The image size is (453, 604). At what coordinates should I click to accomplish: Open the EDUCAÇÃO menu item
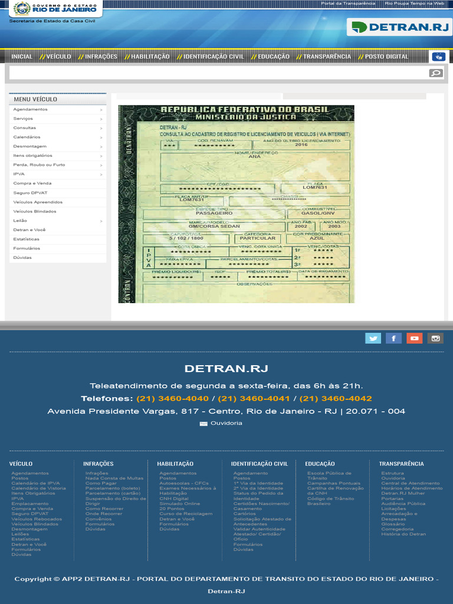pyautogui.click(x=274, y=57)
